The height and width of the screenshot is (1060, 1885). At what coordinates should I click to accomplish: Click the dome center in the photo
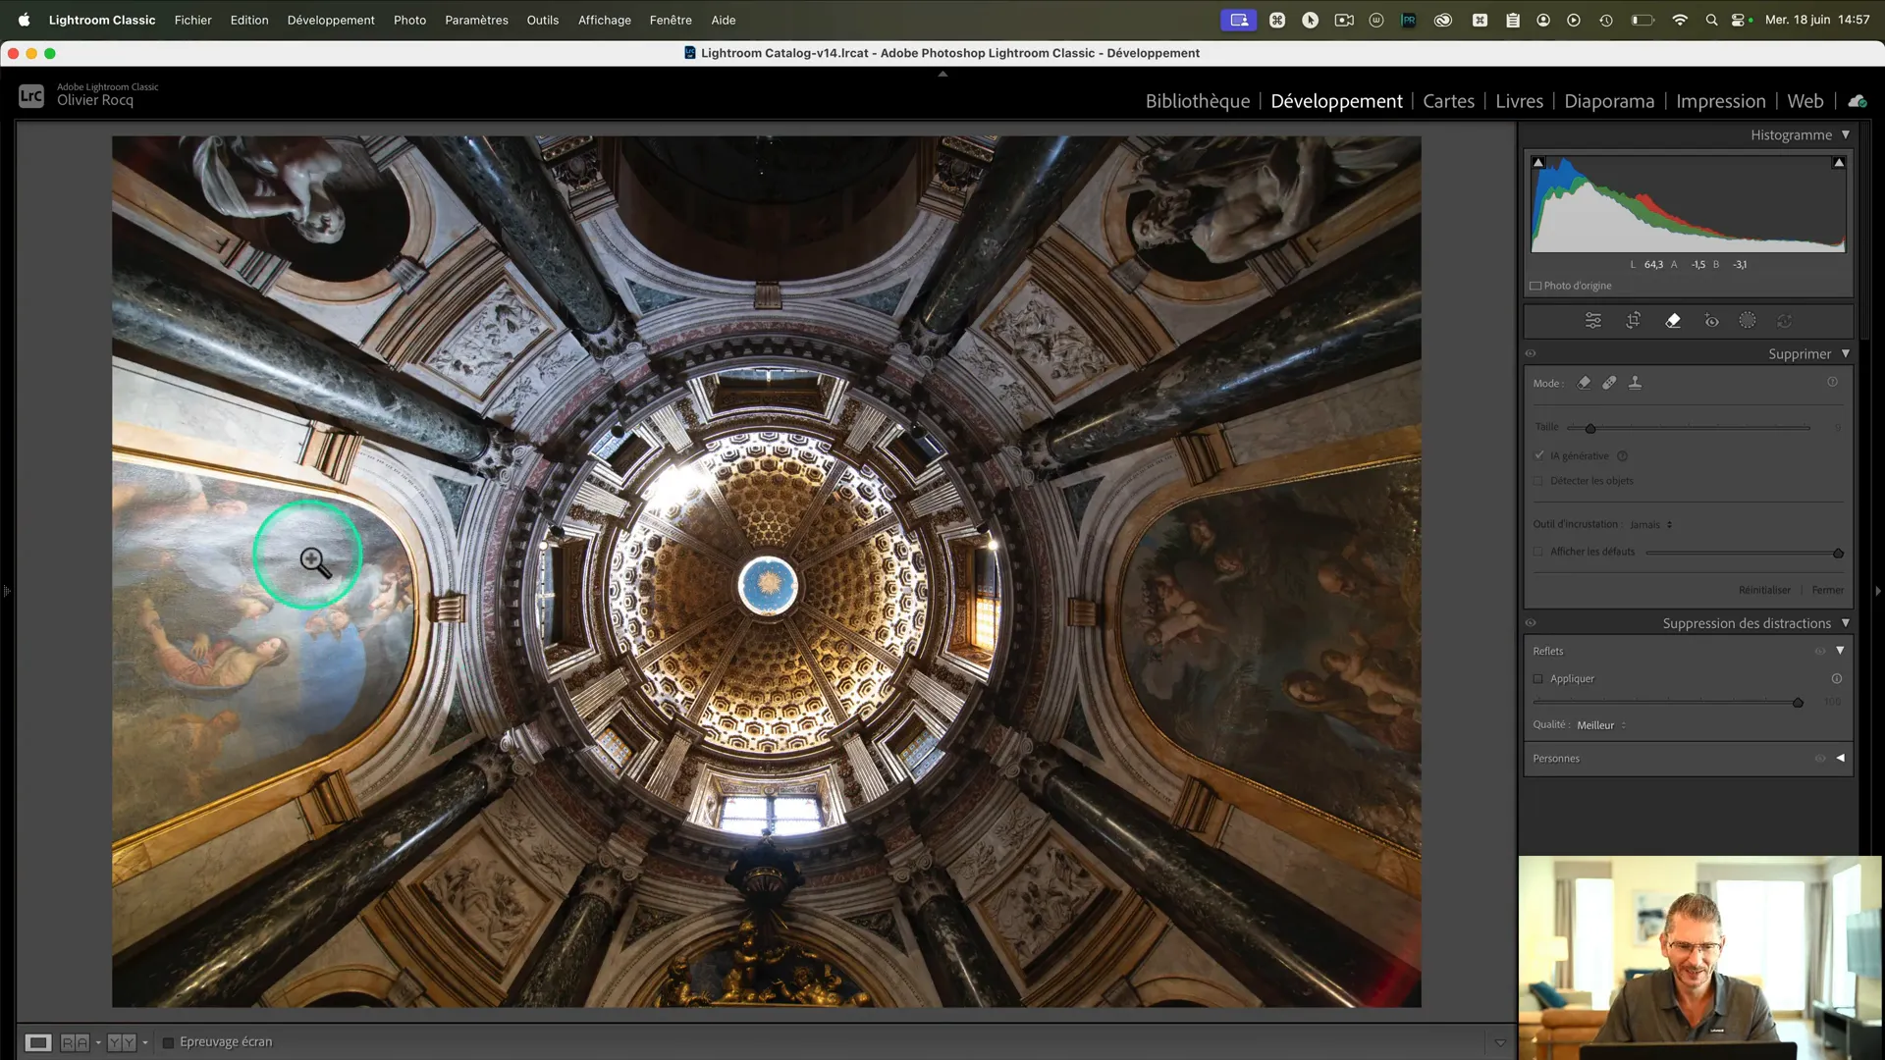pos(768,585)
